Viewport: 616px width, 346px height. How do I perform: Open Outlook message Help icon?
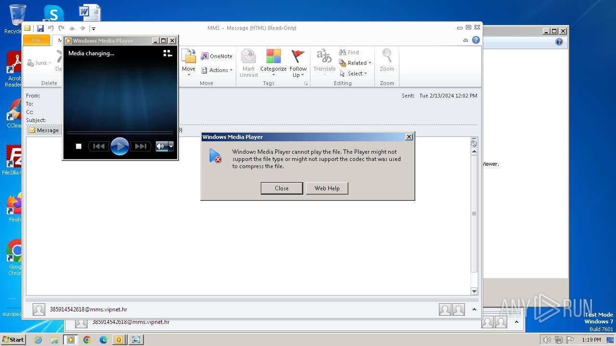(476, 40)
